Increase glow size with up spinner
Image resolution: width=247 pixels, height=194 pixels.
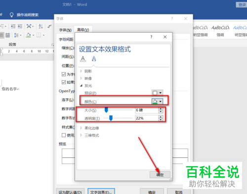161,109
